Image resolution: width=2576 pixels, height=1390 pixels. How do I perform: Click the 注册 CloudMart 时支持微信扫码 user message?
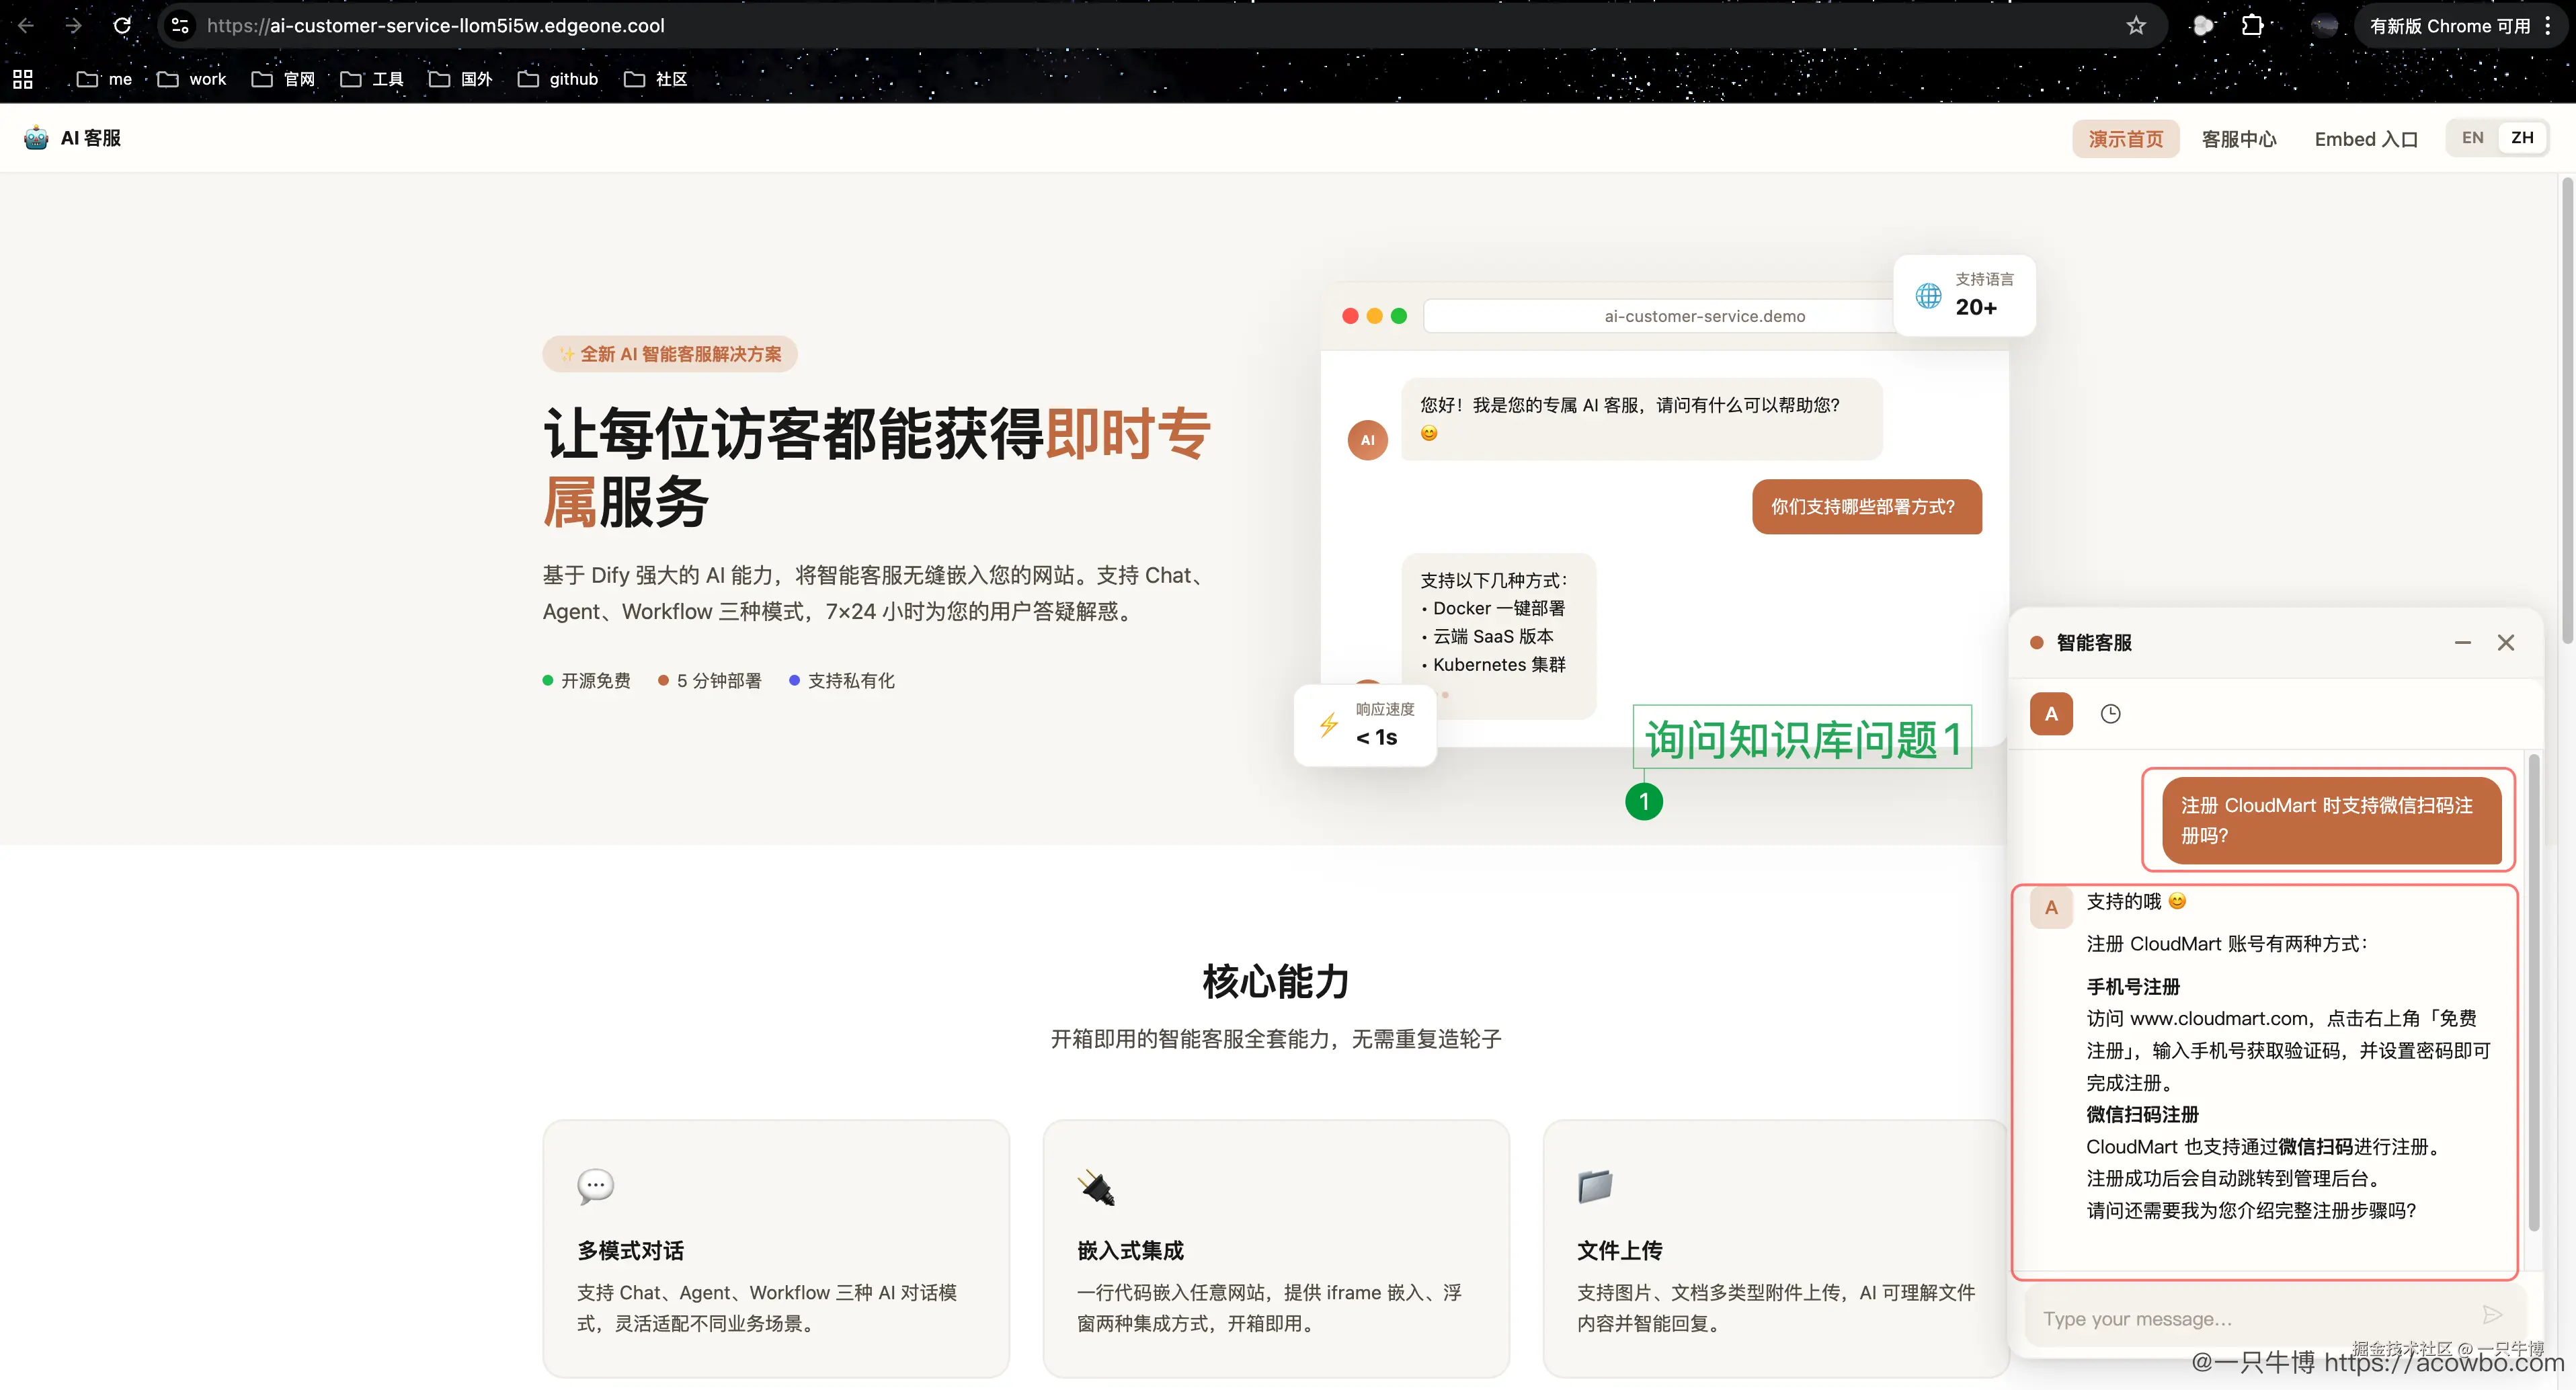pyautogui.click(x=2331, y=820)
